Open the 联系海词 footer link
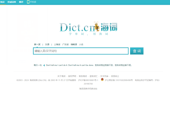Viewport: 170px width, 133px height. [83, 76]
